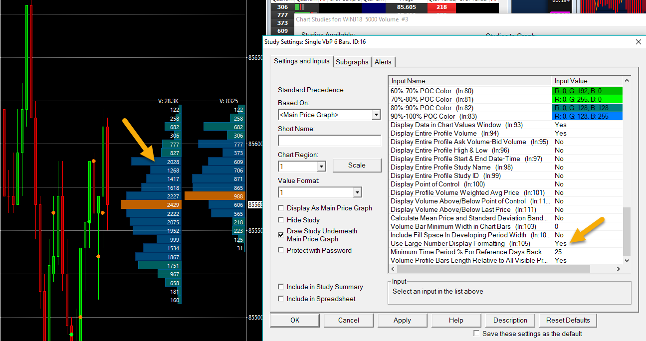The width and height of the screenshot is (646, 341).
Task: Click the Reset Defaults button
Action: [x=568, y=320]
